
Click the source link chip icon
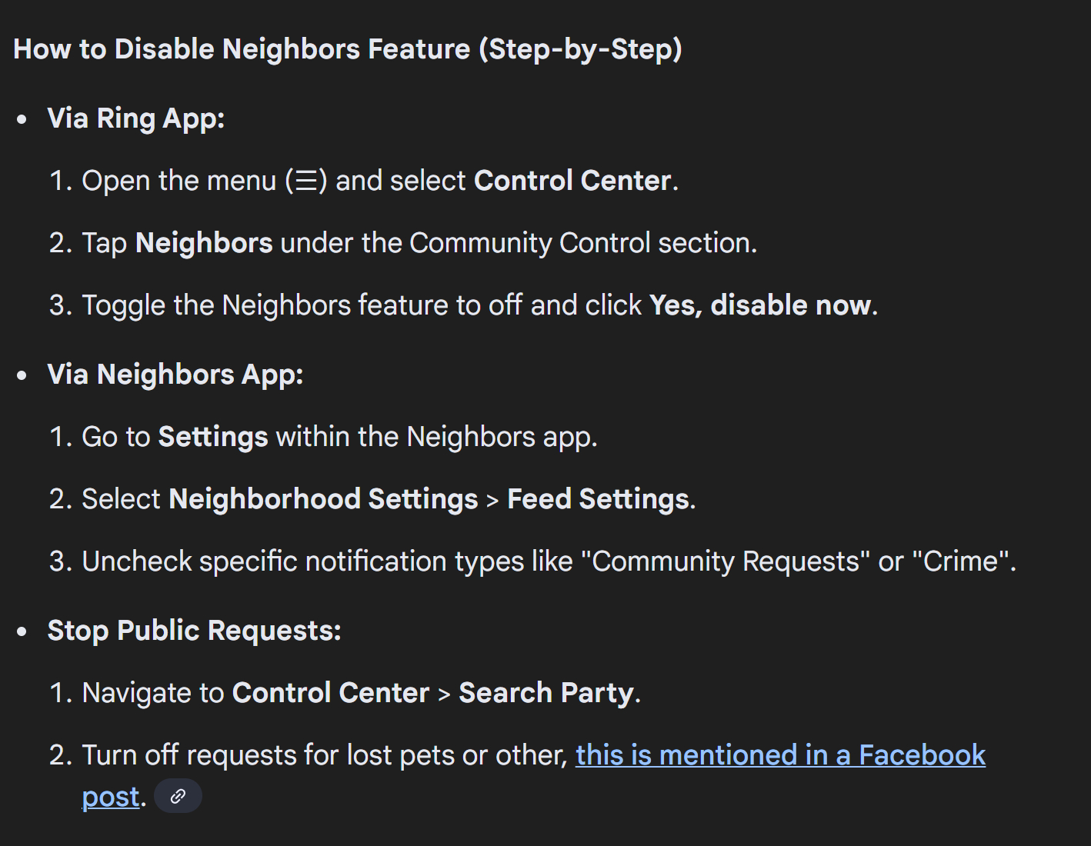coord(178,796)
